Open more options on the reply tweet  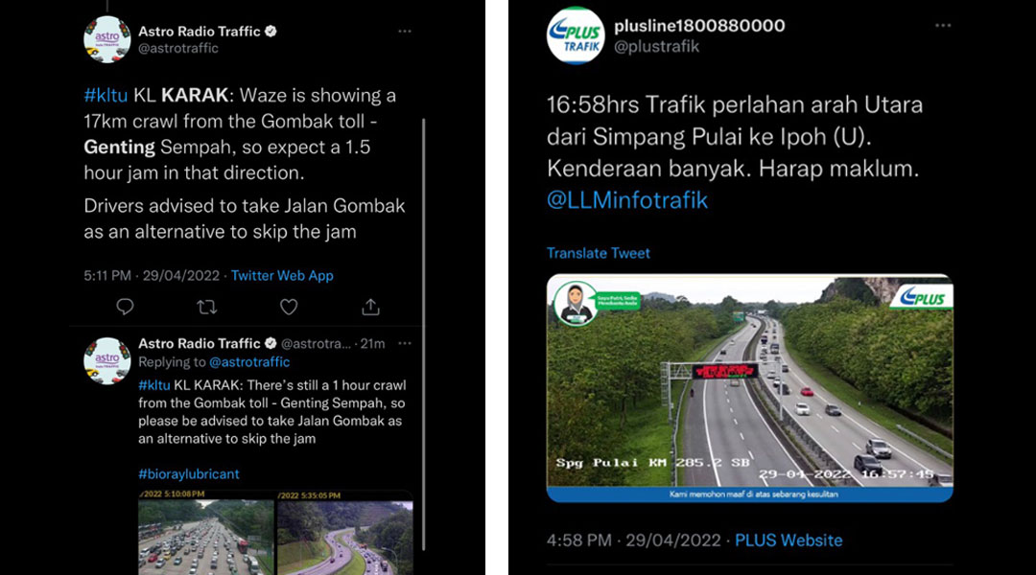tap(405, 343)
